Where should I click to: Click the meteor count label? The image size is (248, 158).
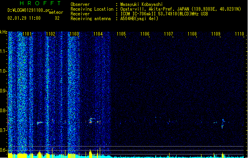click(56, 12)
